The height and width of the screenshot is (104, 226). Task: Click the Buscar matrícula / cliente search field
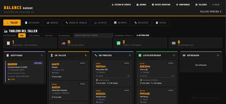click(x=94, y=35)
